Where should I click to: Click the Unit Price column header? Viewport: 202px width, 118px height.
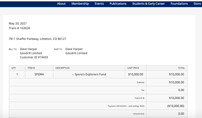pos(133,68)
